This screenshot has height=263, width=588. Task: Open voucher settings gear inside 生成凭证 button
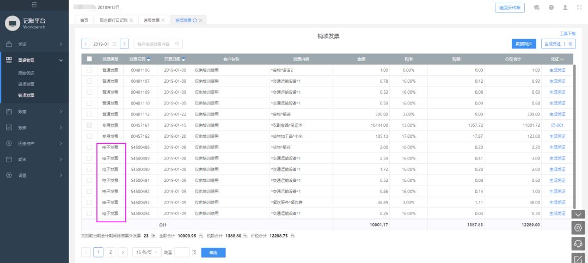tap(571, 44)
